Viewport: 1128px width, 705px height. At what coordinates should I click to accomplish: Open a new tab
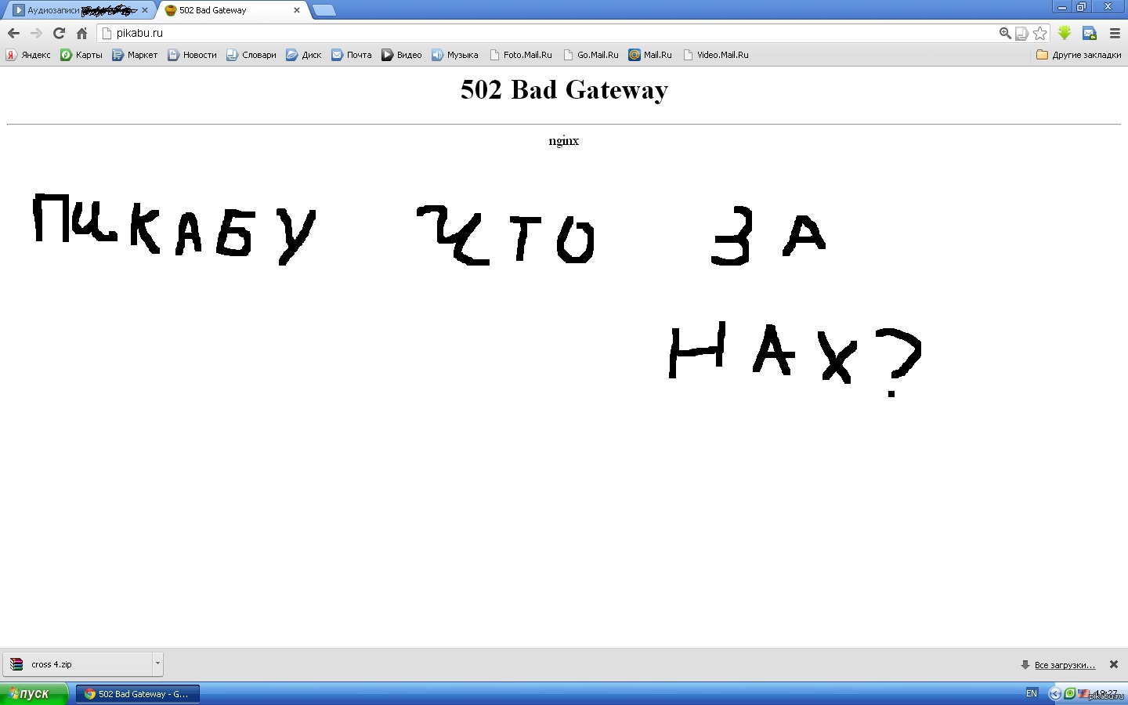pyautogui.click(x=324, y=10)
